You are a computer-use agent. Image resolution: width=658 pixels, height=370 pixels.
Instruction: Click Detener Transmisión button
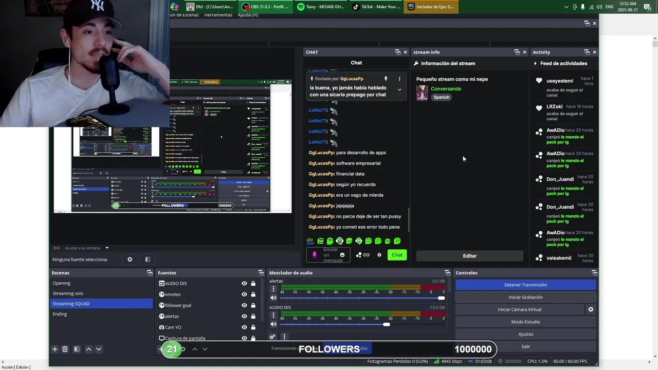pos(525,285)
